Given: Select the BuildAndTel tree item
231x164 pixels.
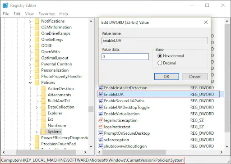Looking at the screenshot, I should (59, 101).
